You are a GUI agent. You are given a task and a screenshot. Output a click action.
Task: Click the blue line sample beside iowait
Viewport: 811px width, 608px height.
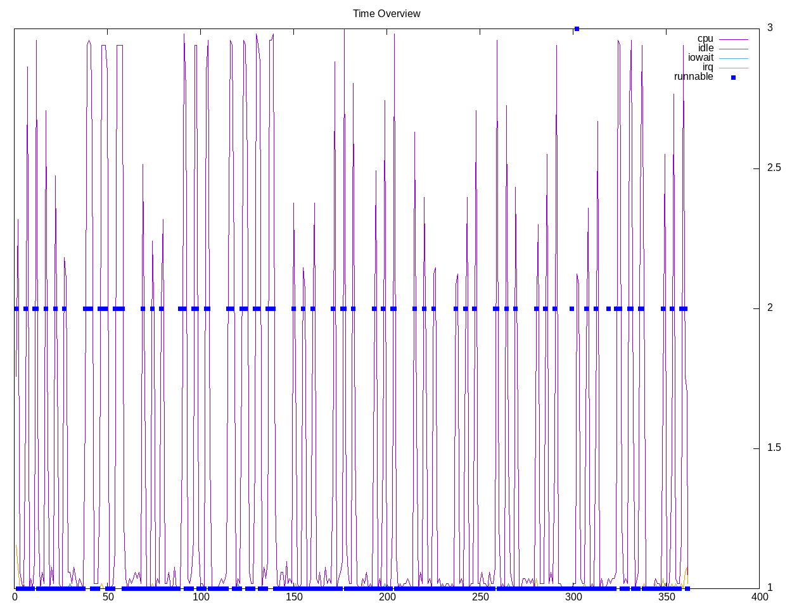[x=733, y=58]
